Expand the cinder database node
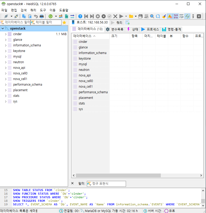 tap(6, 34)
